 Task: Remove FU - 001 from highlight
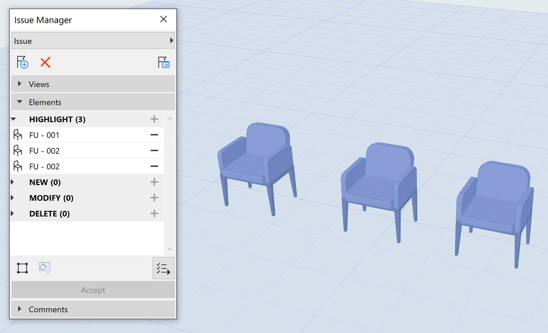[154, 135]
